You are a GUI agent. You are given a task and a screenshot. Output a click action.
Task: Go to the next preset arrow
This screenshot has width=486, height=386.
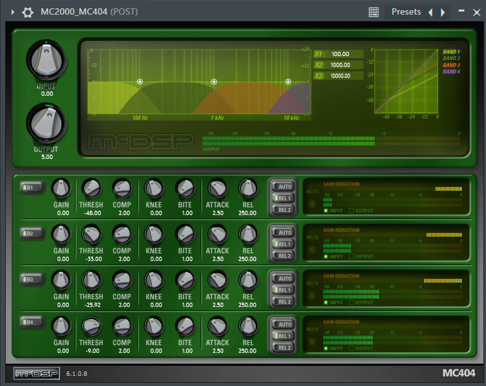pyautogui.click(x=443, y=12)
